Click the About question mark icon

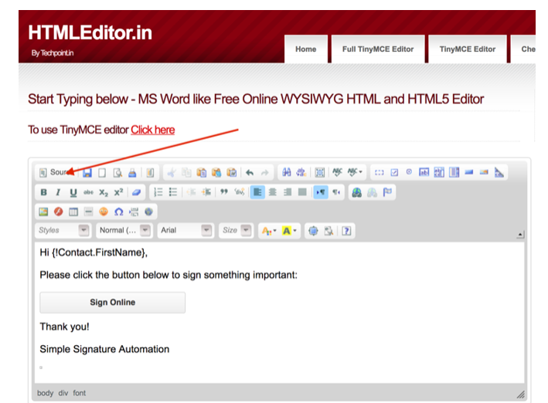click(x=346, y=231)
